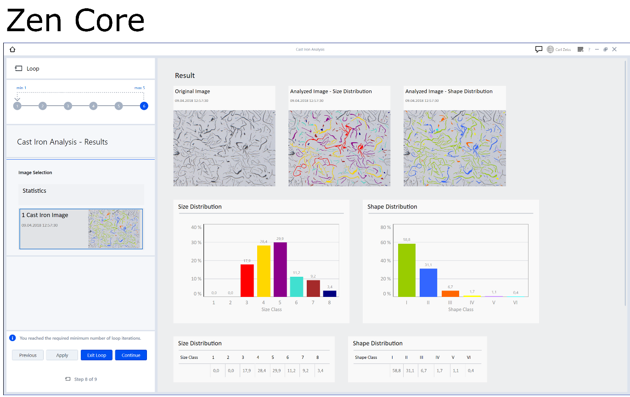
Task: Click the Apply button
Action: (x=62, y=355)
